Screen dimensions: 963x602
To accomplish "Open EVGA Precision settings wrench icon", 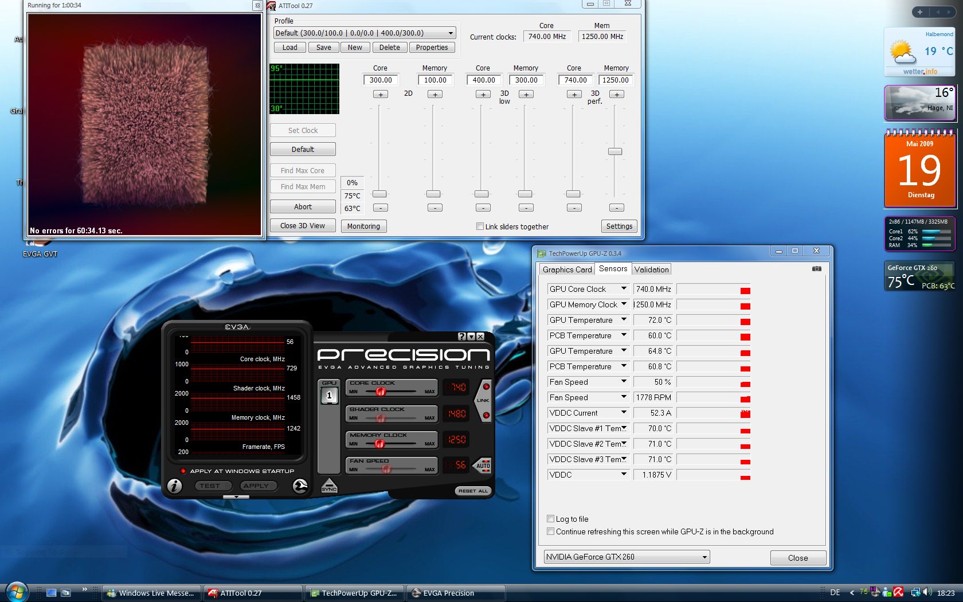I will (300, 486).
